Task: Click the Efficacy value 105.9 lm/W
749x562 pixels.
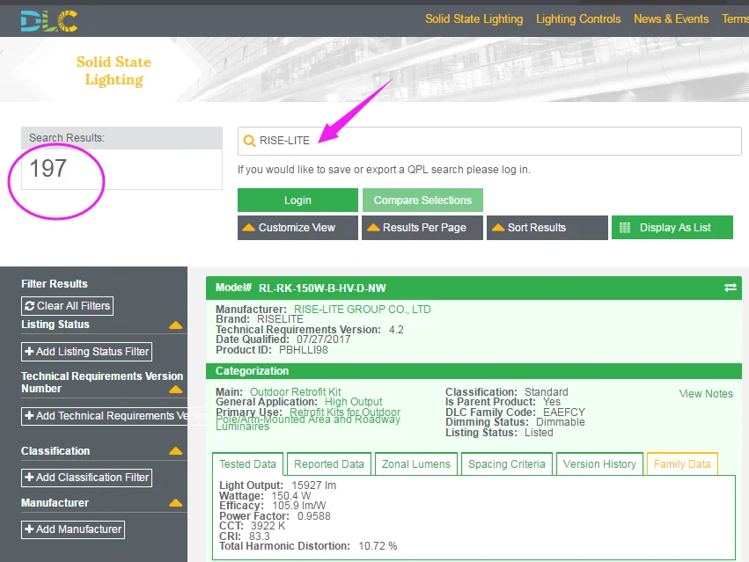Action: tap(299, 506)
